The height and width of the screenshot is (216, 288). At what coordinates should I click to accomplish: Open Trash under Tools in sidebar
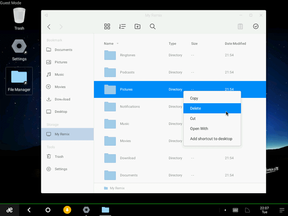click(x=68, y=156)
